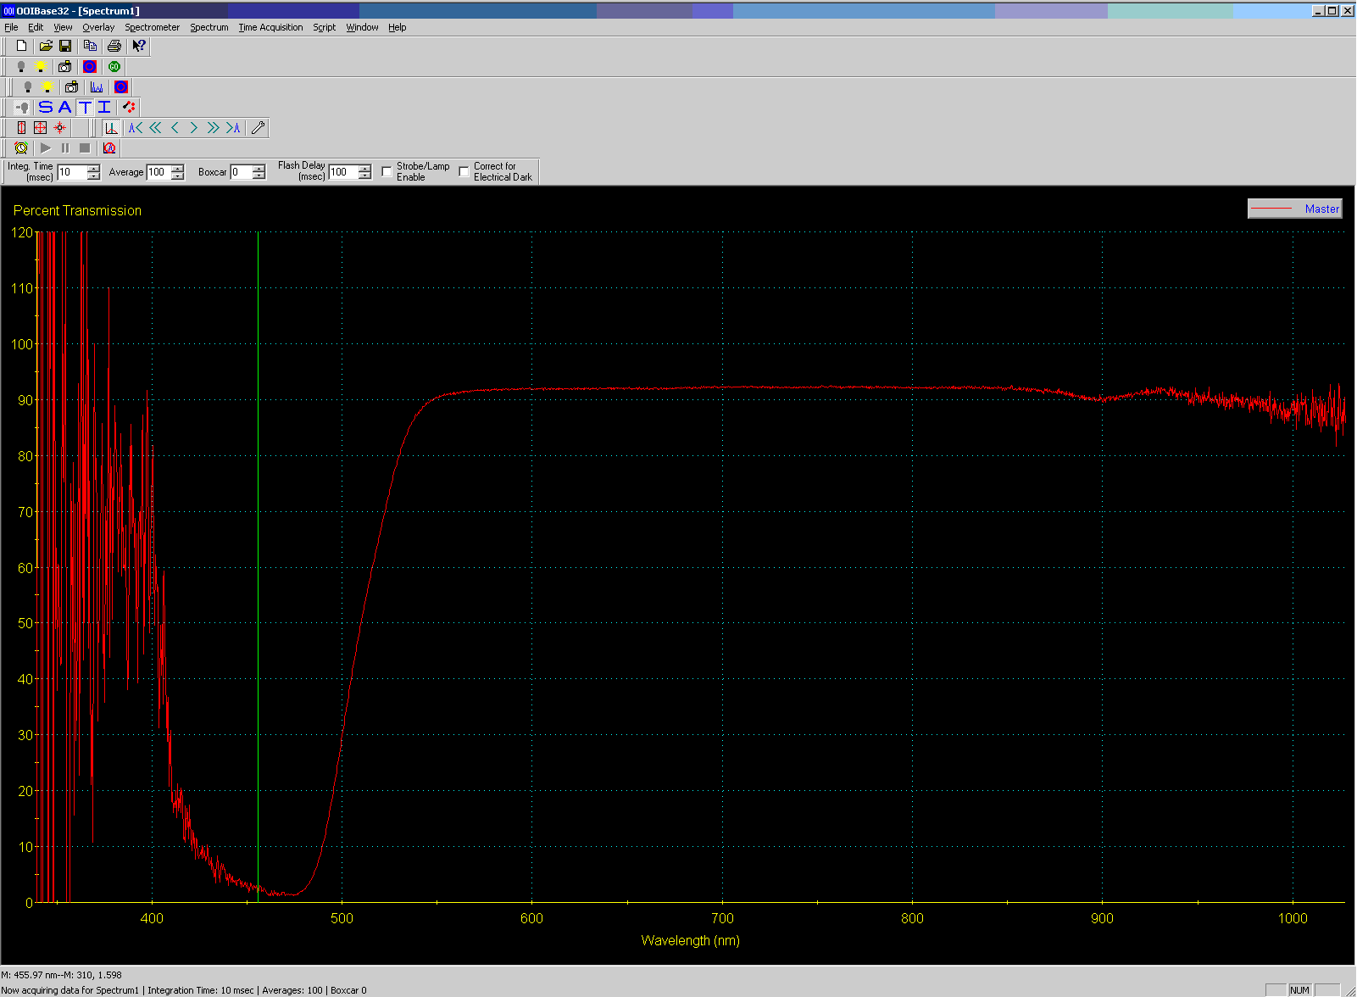The width and height of the screenshot is (1357, 997).
Task: Decrease the Boxcar value stepper
Action: 259,175
